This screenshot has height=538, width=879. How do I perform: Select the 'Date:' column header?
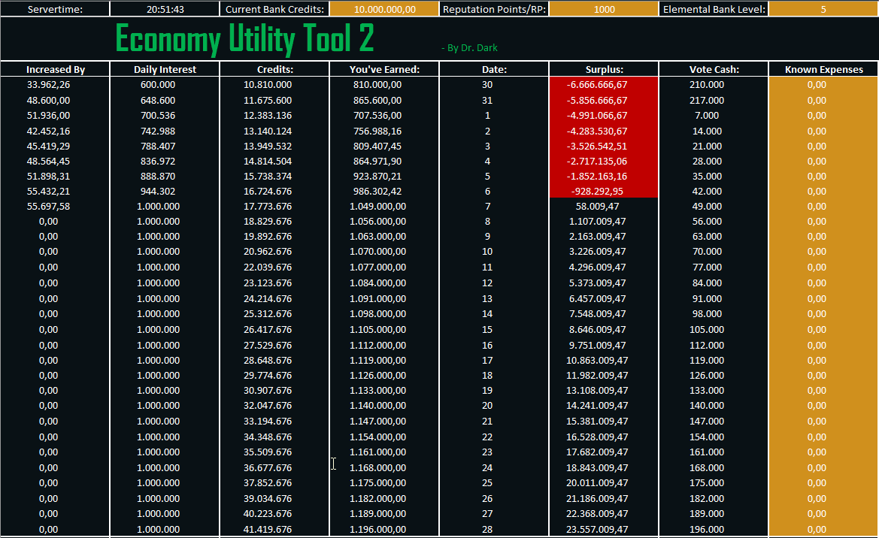click(494, 69)
